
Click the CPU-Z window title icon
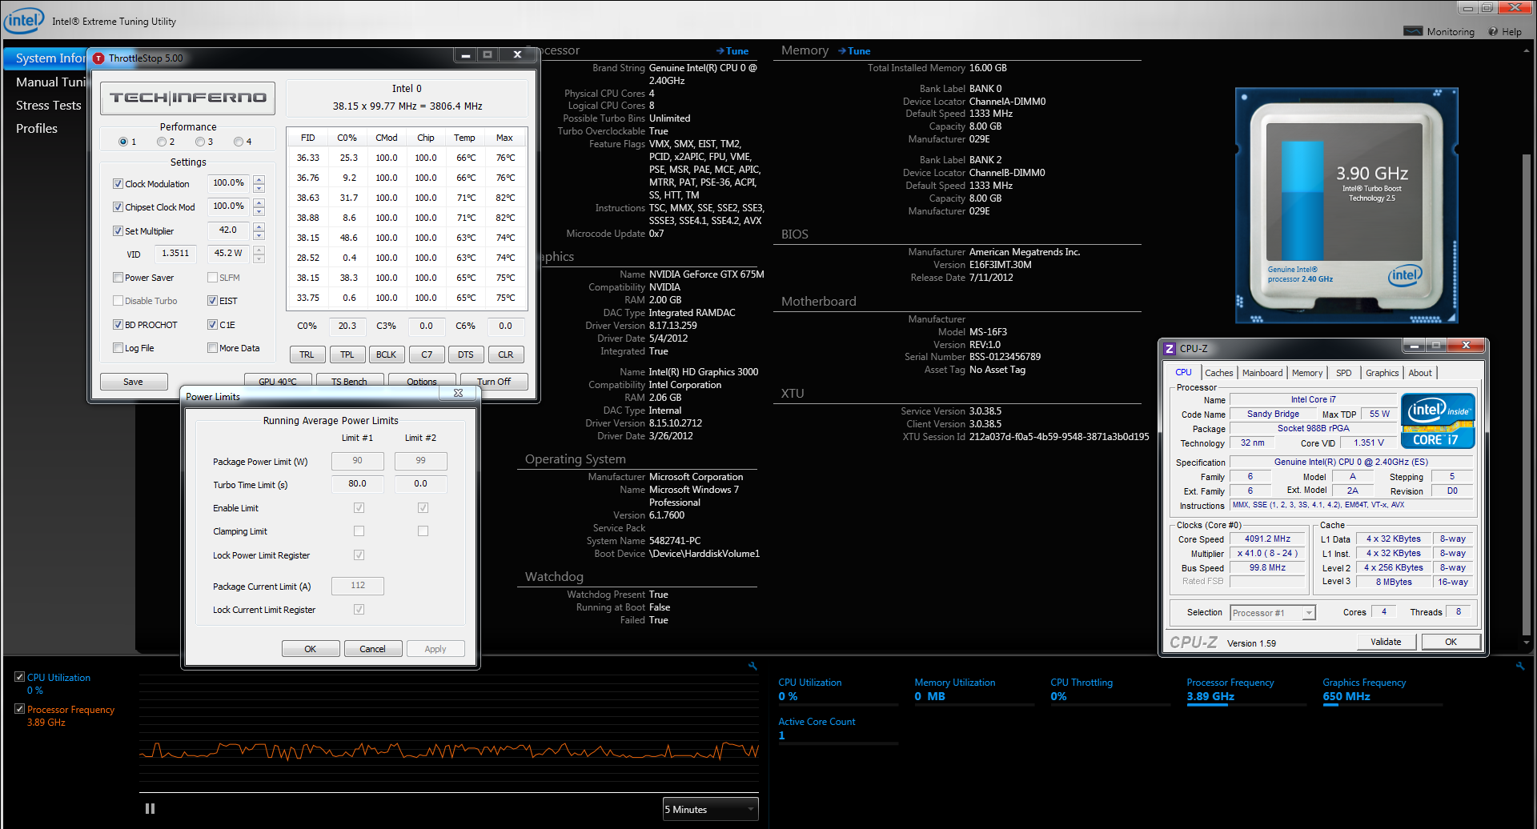tap(1170, 349)
